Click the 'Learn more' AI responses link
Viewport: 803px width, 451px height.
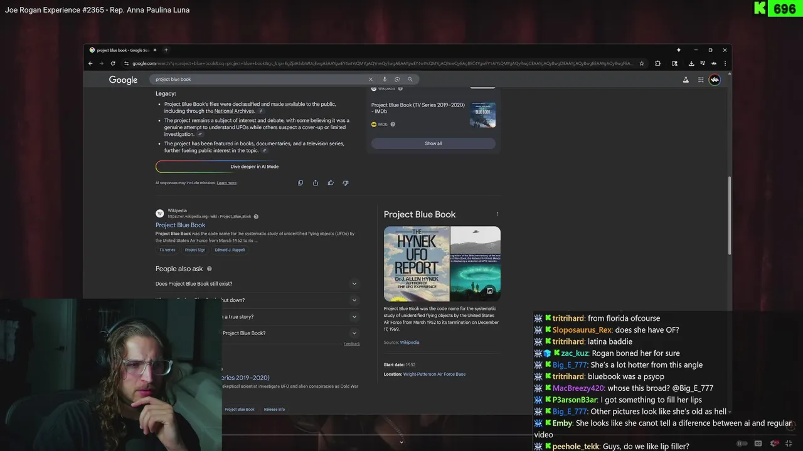pyautogui.click(x=226, y=183)
